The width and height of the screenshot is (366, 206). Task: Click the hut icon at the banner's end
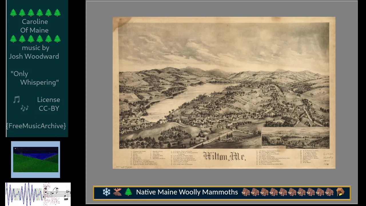[340, 192]
